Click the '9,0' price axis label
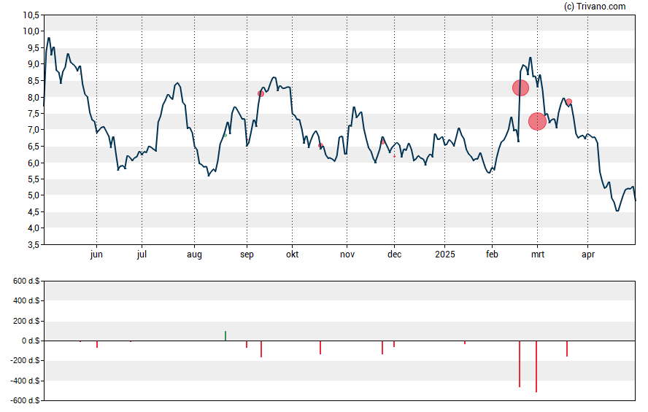Viewport: 648px width, 412px height. click(34, 64)
